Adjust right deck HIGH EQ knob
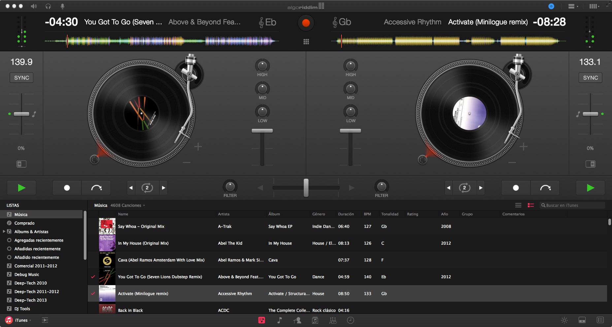The height and width of the screenshot is (327, 612). pos(351,66)
